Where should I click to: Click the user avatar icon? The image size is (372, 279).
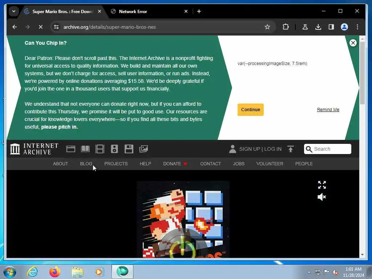click(x=232, y=149)
